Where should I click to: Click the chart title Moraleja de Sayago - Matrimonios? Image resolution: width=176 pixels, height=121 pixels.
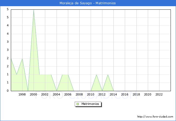88,3
